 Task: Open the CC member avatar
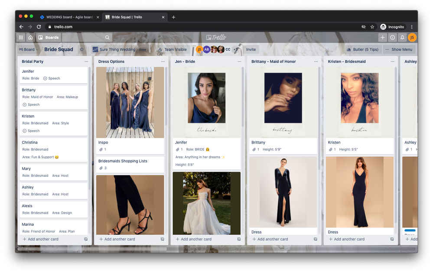228,49
